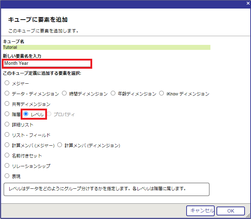
Task: Click the new element name input field
Action: 47,63
